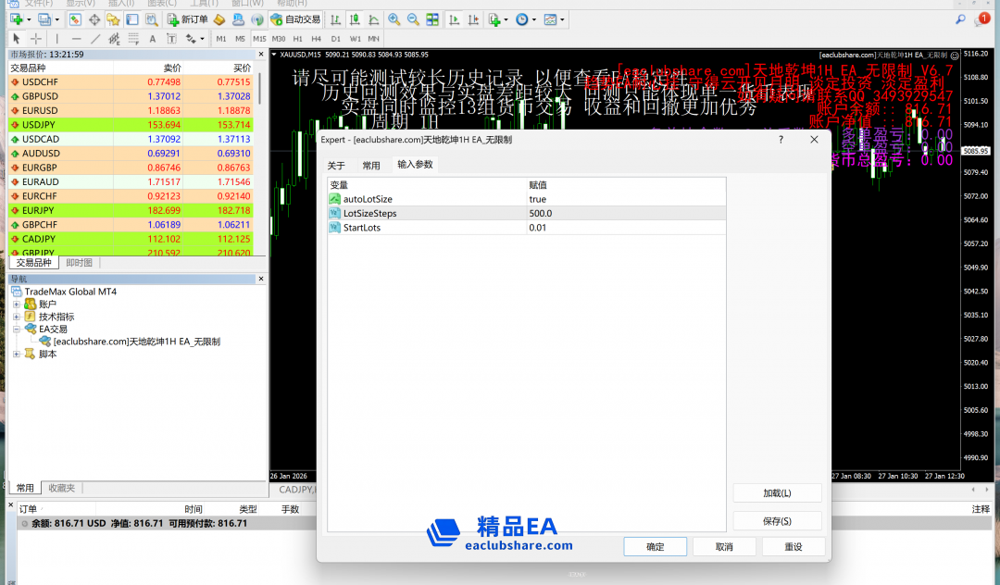Screen dimensions: 1000x585
Task: Select the text label 'A' tool
Action: click(x=153, y=39)
